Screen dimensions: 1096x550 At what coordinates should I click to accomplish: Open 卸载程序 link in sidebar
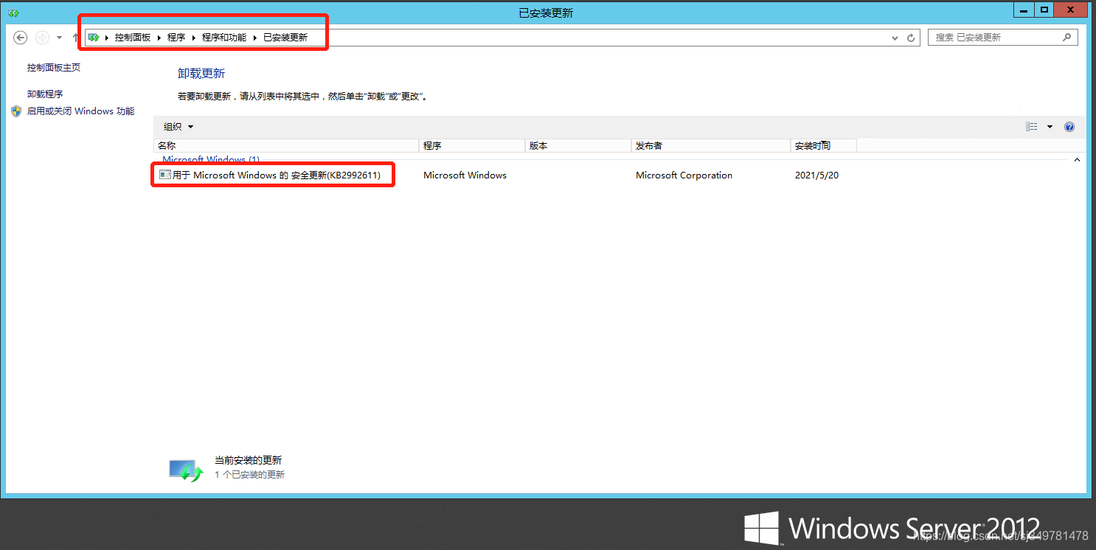click(45, 94)
